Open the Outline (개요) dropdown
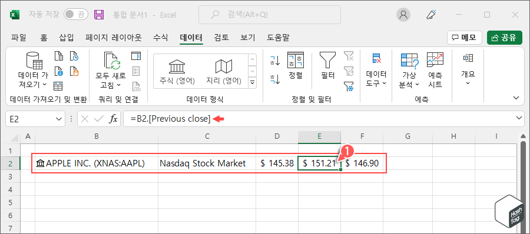Image resolution: width=530 pixels, height=234 pixels. tap(468, 70)
